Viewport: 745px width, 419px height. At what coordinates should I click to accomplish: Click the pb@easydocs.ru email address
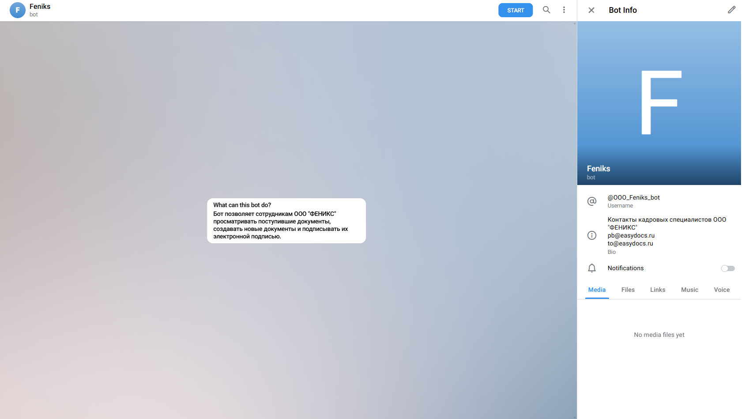pos(631,235)
